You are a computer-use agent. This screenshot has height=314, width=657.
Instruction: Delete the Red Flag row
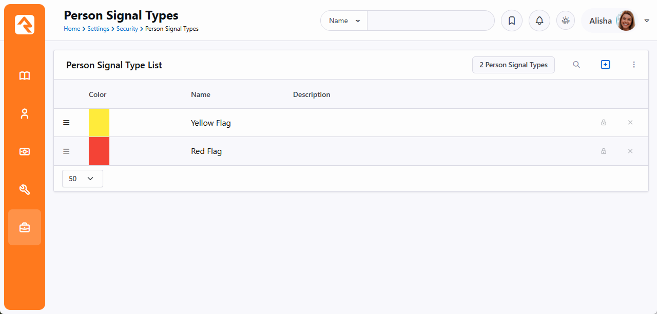(x=630, y=151)
